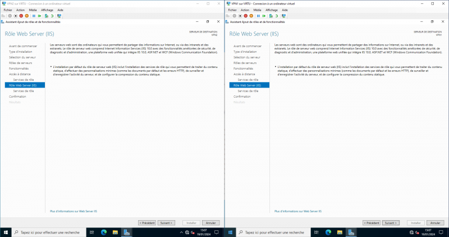Open Affichage menu in VPN1 window

click(272, 10)
